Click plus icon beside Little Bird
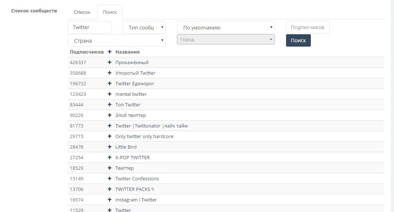 click(x=109, y=146)
